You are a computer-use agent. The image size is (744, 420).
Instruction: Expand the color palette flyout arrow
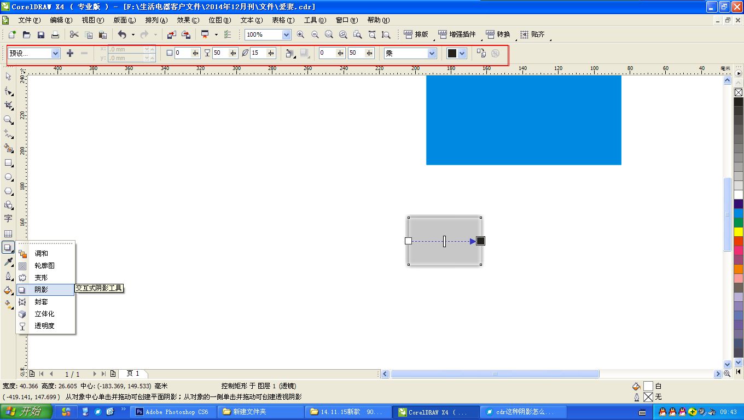pos(739,73)
